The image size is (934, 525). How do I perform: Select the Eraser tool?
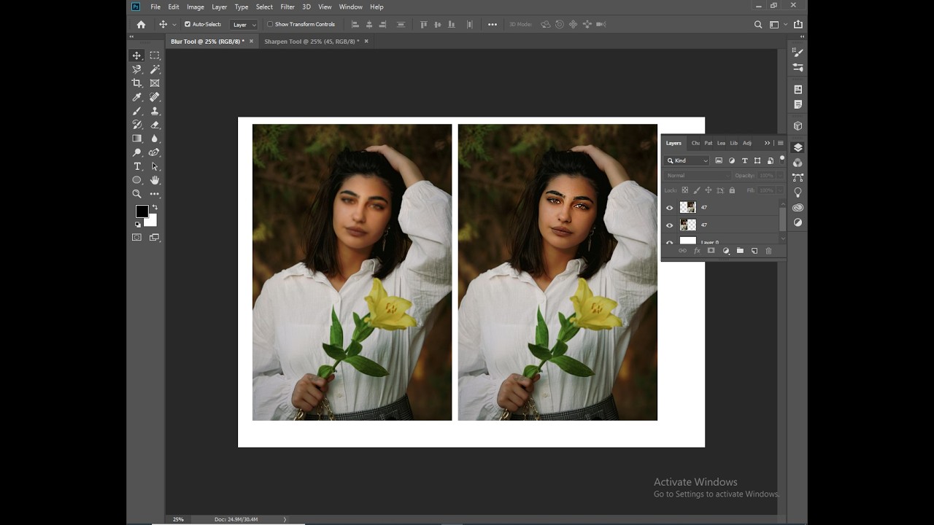pos(155,125)
